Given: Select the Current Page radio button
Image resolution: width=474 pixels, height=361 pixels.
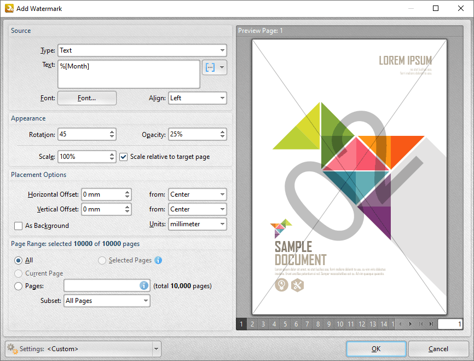Looking at the screenshot, I should (x=18, y=273).
